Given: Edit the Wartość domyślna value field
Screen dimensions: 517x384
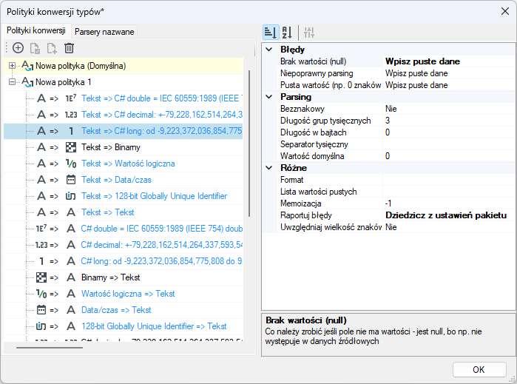Looking at the screenshot, I should tap(449, 156).
